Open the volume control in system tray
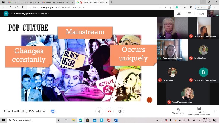 (x=189, y=120)
